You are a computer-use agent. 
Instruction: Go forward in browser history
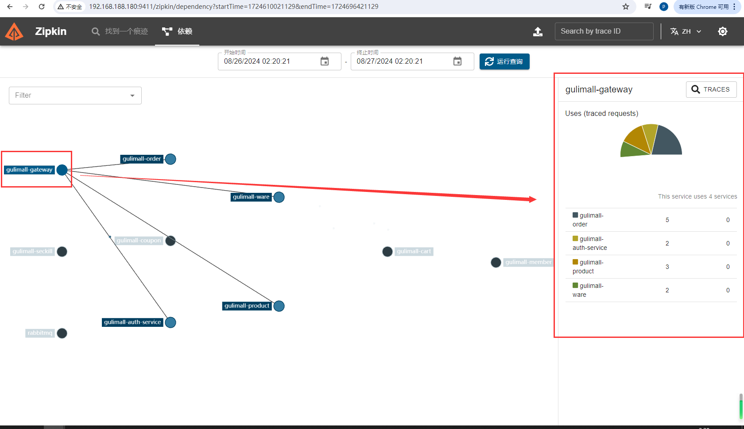pos(26,7)
